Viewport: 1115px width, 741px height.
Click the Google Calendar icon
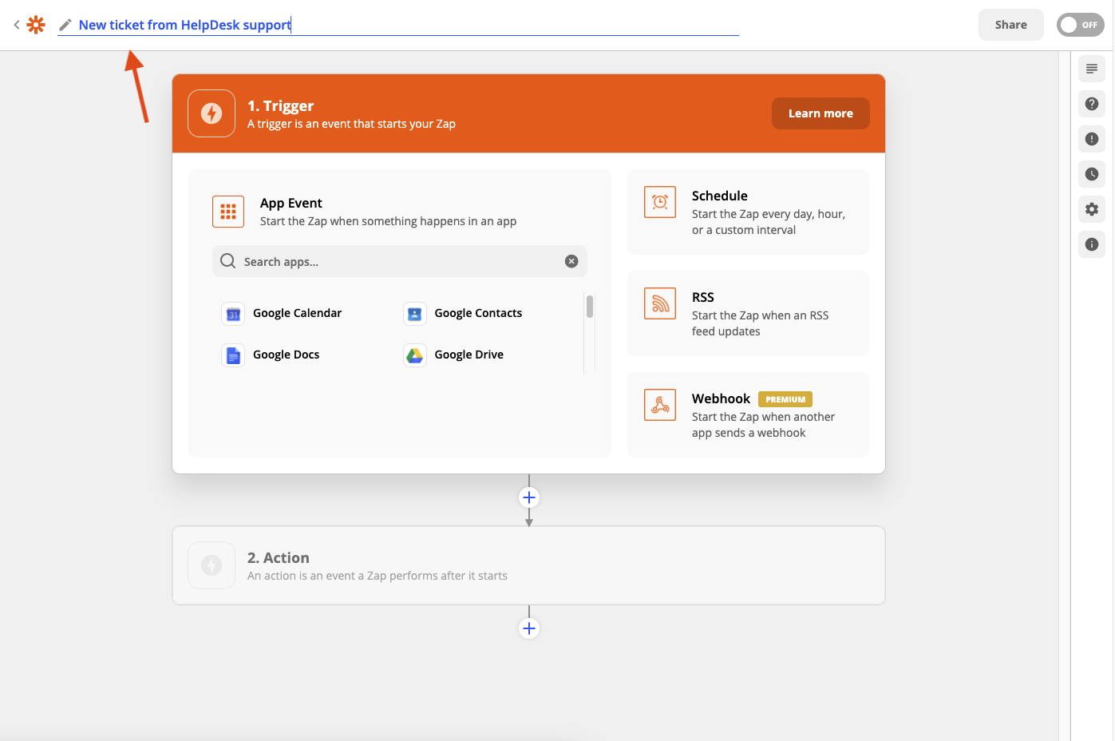pos(233,314)
